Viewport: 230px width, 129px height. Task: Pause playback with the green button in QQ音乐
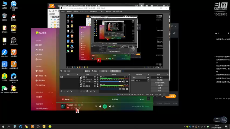[105, 106]
